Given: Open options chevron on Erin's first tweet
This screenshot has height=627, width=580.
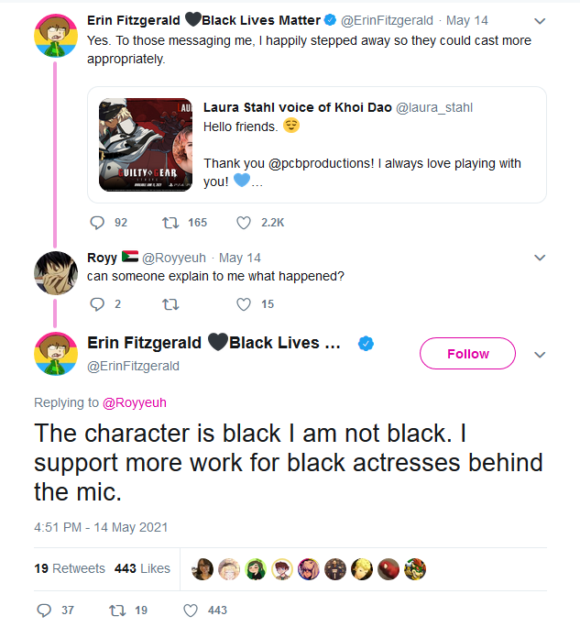Looking at the screenshot, I should (540, 21).
